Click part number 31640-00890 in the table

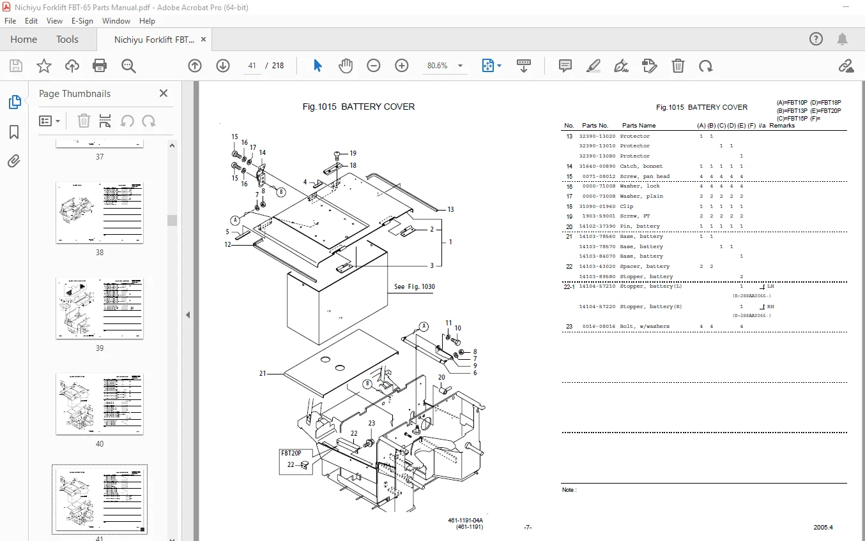tap(597, 167)
